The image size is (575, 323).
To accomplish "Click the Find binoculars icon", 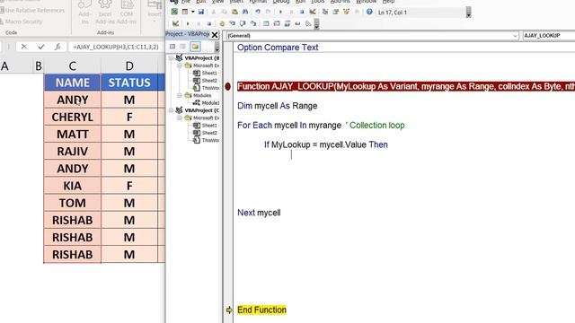I will [x=245, y=12].
